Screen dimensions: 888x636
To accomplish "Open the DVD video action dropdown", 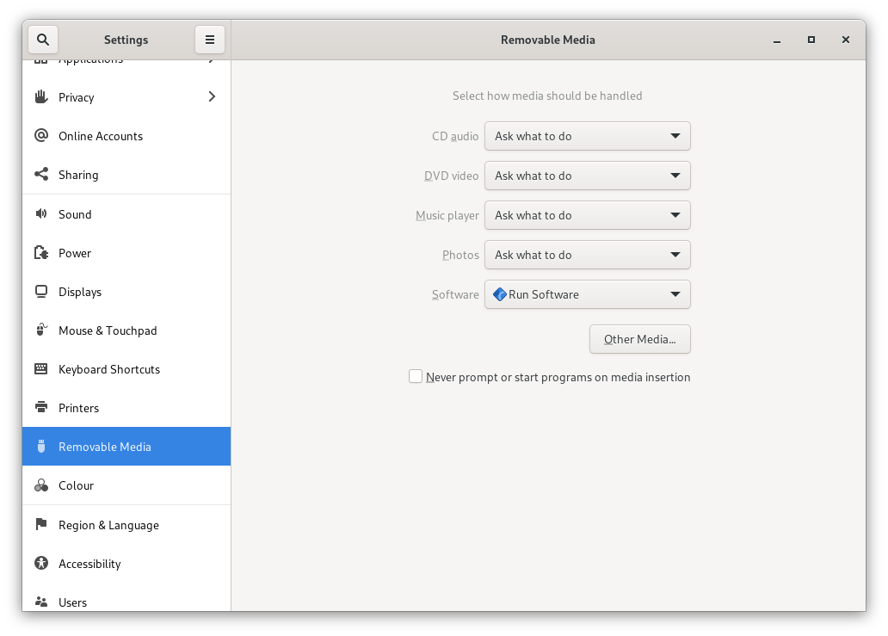I will coord(587,176).
